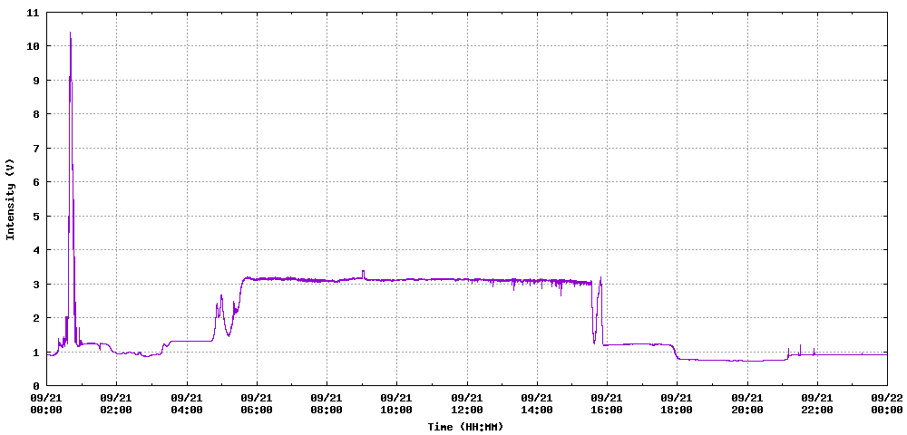Click the "06:00" x-axis time label
This screenshot has width=907, height=435.
tap(257, 410)
